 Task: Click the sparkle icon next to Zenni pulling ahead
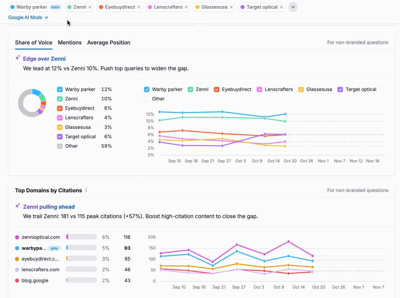click(17, 206)
